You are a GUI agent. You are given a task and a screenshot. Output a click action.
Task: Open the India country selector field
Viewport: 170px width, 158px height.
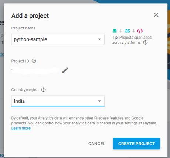tap(58, 101)
